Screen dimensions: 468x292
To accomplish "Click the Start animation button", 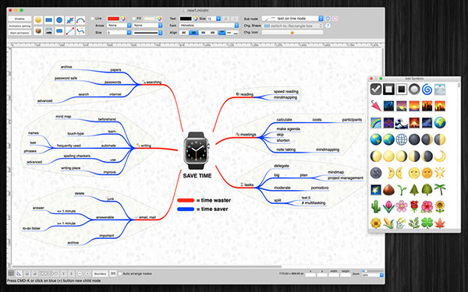I will coord(19,33).
